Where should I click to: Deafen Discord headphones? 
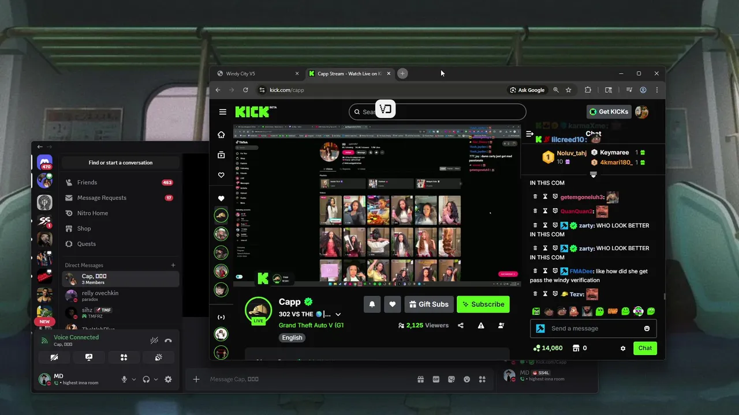[146, 379]
